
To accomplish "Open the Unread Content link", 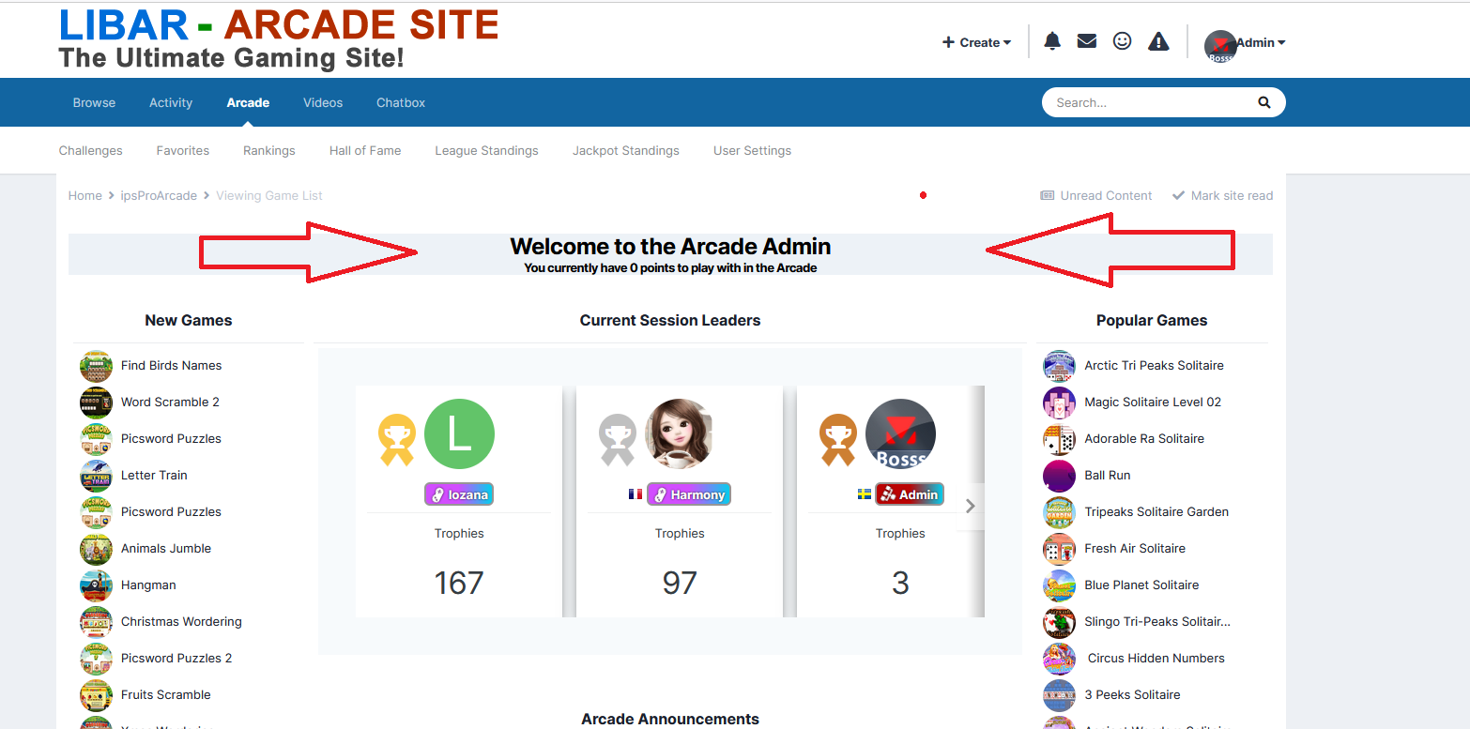I will click(1096, 195).
